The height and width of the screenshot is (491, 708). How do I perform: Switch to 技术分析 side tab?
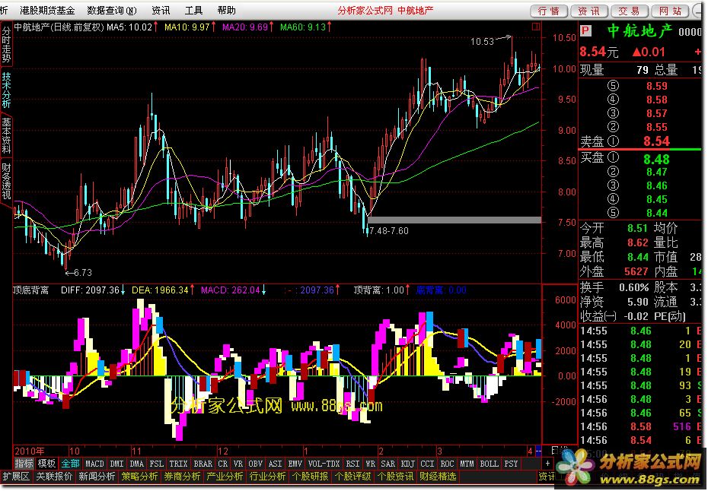6,89
